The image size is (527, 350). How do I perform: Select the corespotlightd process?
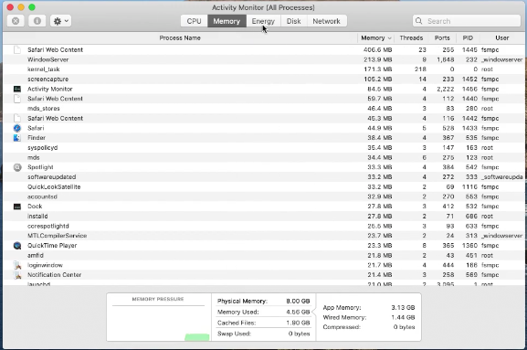(263, 226)
